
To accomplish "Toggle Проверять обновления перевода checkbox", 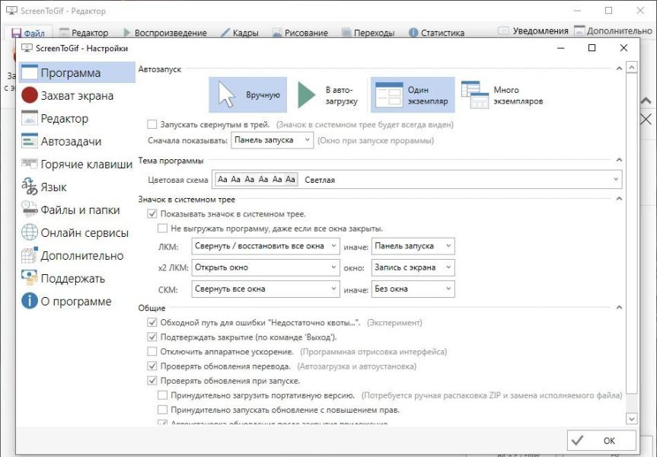I will point(151,366).
